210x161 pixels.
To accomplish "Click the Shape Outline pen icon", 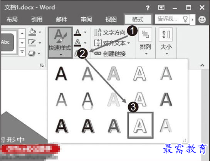I will pyautogui.click(x=32, y=43).
